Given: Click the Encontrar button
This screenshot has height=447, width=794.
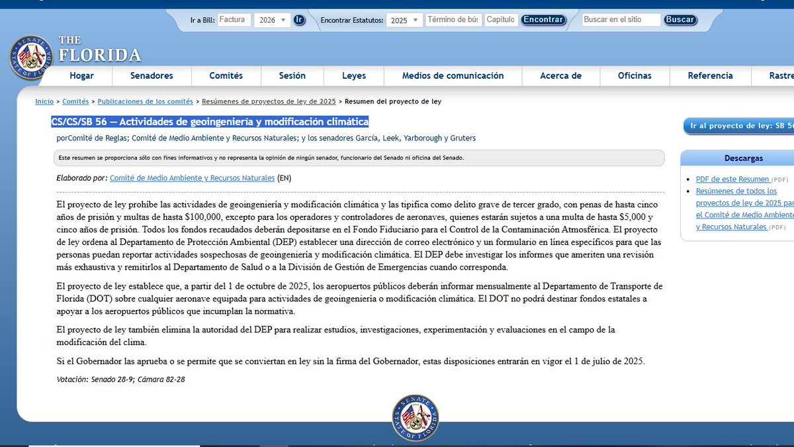Looking at the screenshot, I should coord(543,20).
